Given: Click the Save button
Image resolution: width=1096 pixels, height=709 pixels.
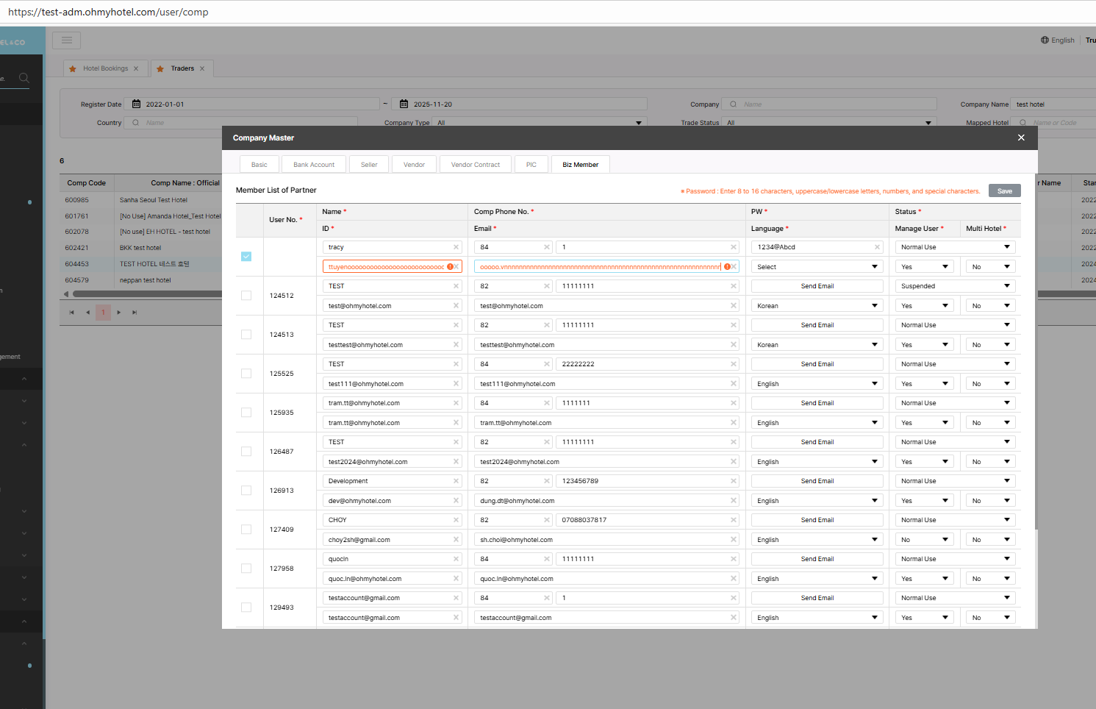Looking at the screenshot, I should pyautogui.click(x=1004, y=191).
